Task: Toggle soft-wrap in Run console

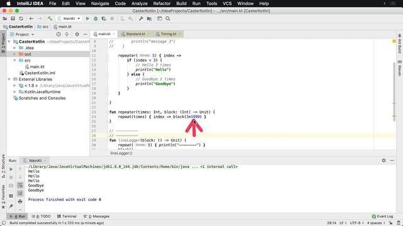Action: (20, 185)
